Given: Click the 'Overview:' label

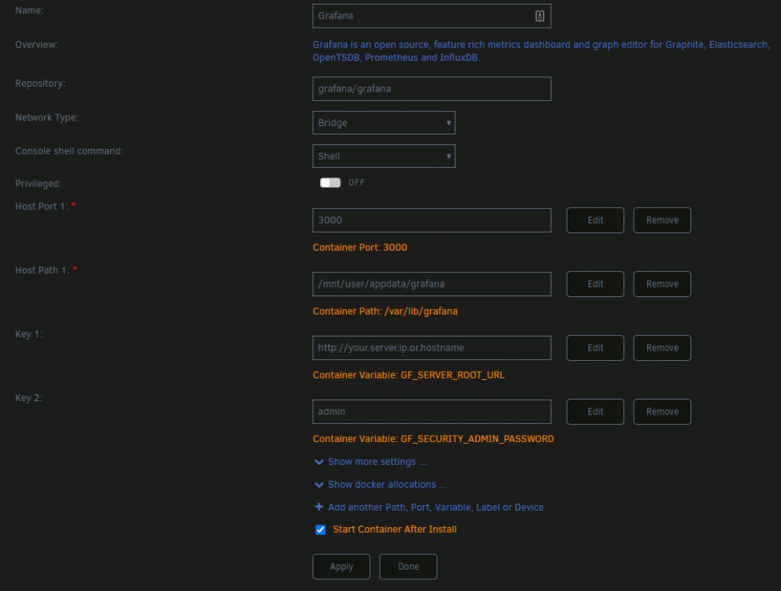Looking at the screenshot, I should tap(36, 45).
